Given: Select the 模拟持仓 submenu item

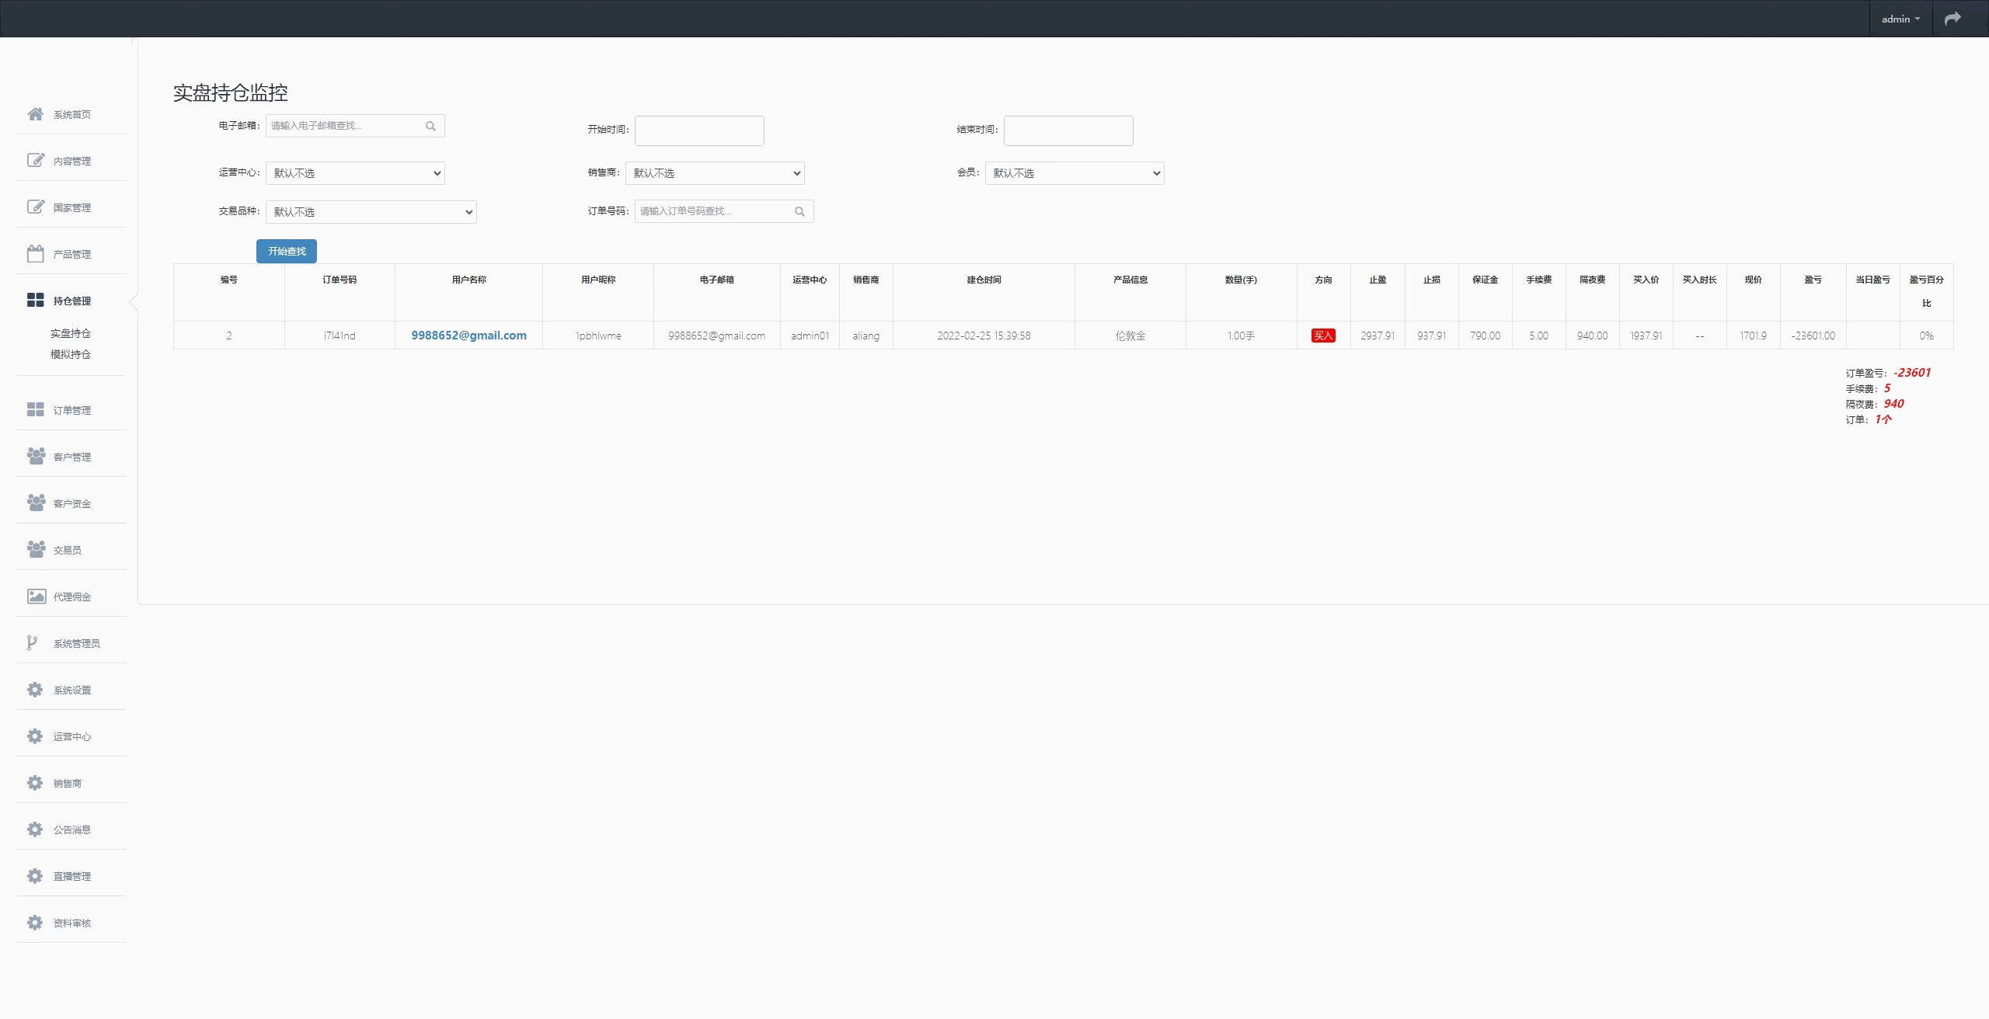Looking at the screenshot, I should point(71,354).
